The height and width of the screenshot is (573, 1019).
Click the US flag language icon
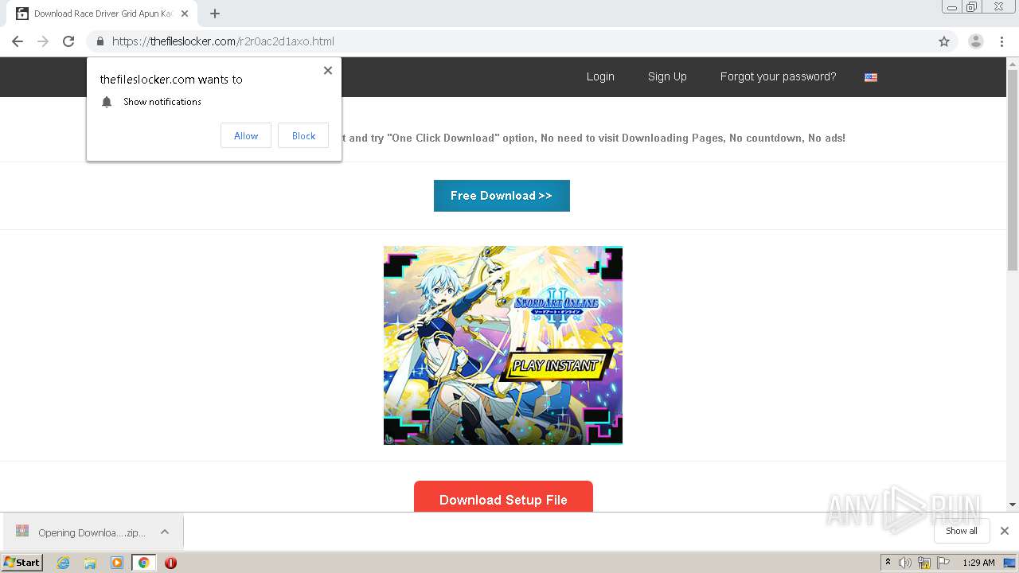click(871, 77)
